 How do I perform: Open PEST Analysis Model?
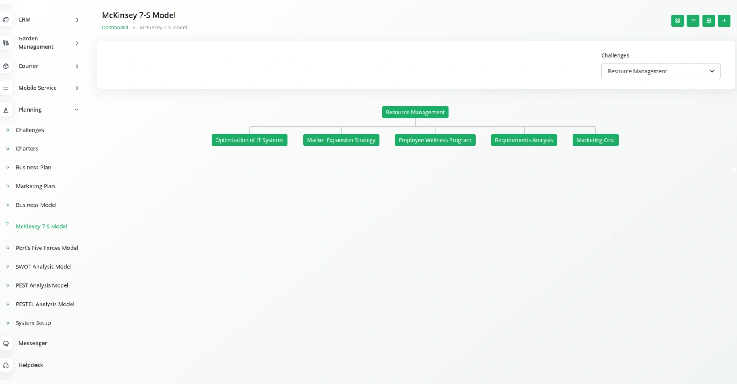click(x=42, y=285)
